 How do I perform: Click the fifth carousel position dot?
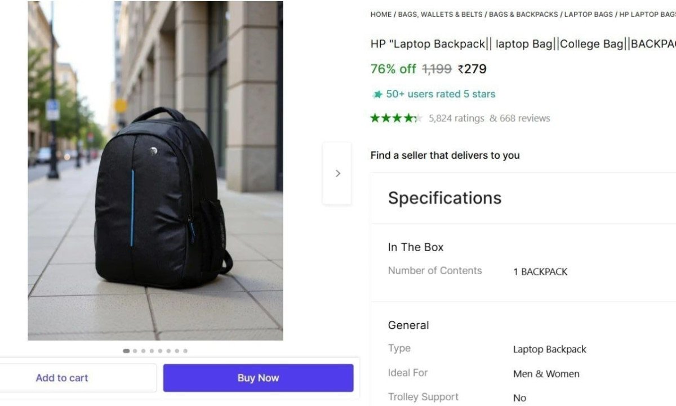pyautogui.click(x=159, y=350)
